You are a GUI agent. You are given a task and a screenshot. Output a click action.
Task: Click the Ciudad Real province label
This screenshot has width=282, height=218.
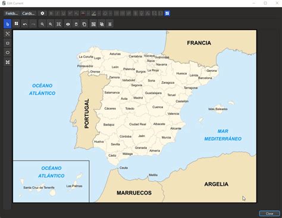click(137, 124)
